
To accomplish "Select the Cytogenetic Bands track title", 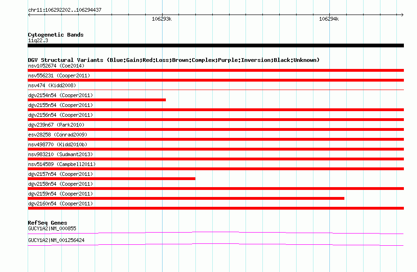I will click(56, 35).
